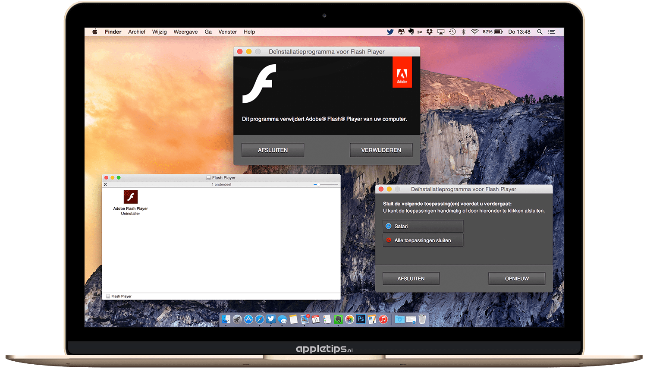The image size is (647, 369).
Task: Adjust icon size slider in Flash Player window
Action: click(326, 184)
